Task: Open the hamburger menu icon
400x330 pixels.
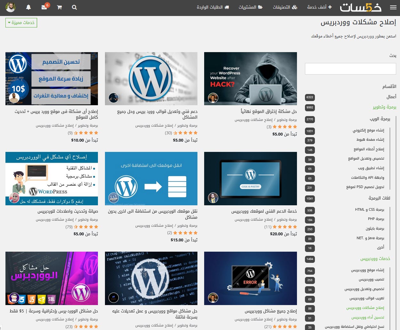Action: (393, 7)
